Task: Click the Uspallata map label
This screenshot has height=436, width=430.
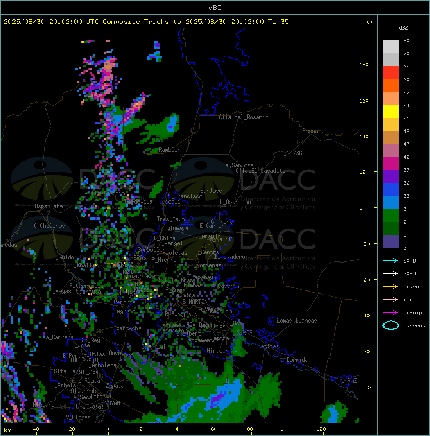Action: 49,206
